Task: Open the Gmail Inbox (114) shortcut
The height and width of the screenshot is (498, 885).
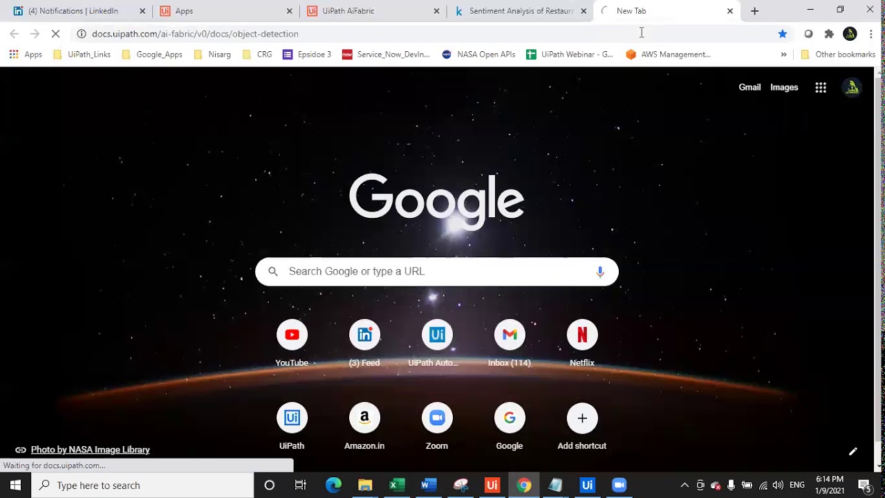Action: [x=510, y=343]
